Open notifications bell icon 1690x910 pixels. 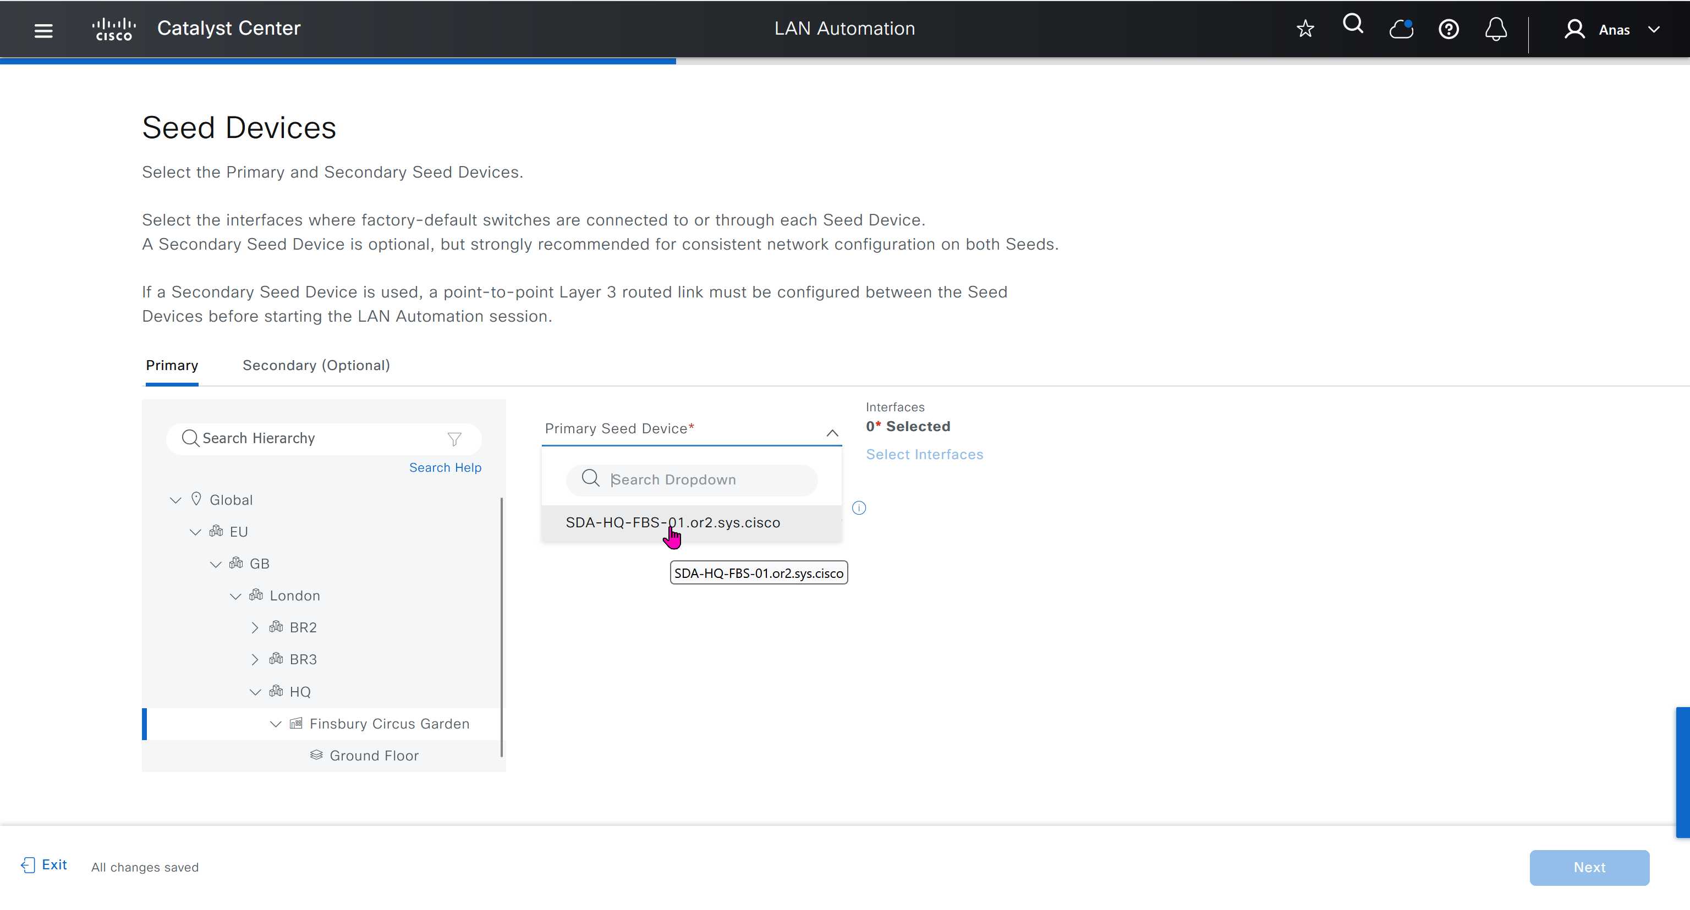pyautogui.click(x=1496, y=30)
